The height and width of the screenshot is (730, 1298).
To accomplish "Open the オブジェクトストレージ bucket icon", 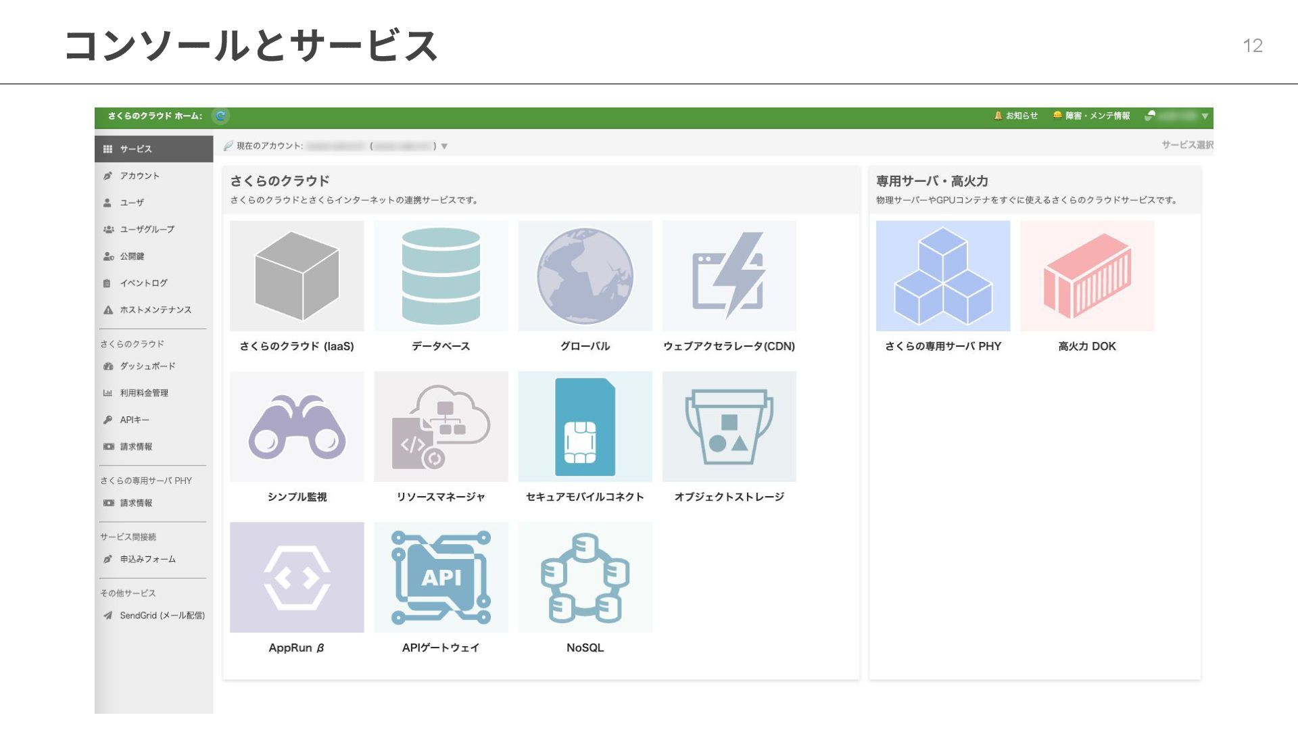I will (x=729, y=427).
